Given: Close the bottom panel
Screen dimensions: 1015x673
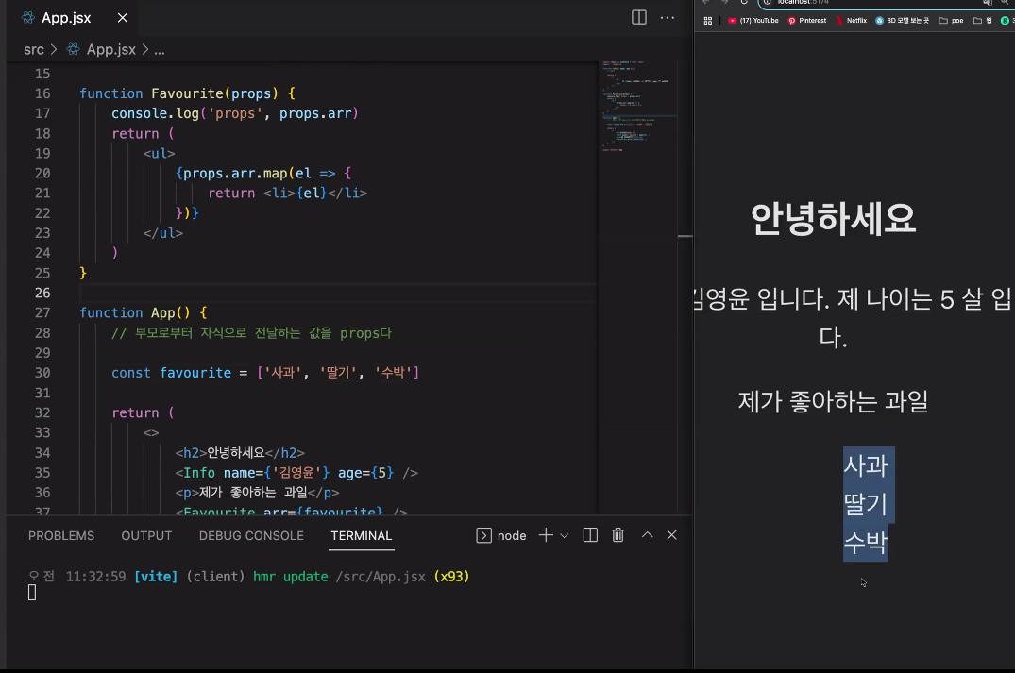Looking at the screenshot, I should [672, 535].
